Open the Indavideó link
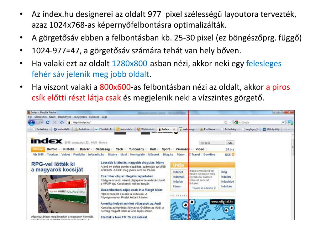Image resolution: width=321 pixels, height=241 pixels. click(x=227, y=182)
